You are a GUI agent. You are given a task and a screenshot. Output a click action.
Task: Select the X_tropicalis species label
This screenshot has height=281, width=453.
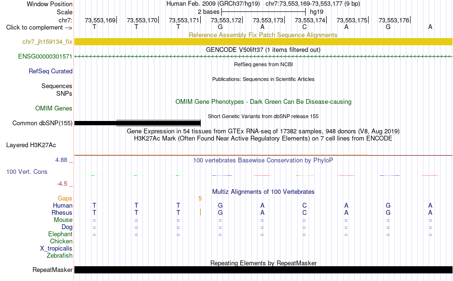coord(56,249)
